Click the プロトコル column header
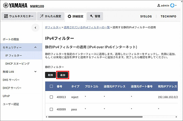Viewport: 183px width, 121px height. point(91,86)
